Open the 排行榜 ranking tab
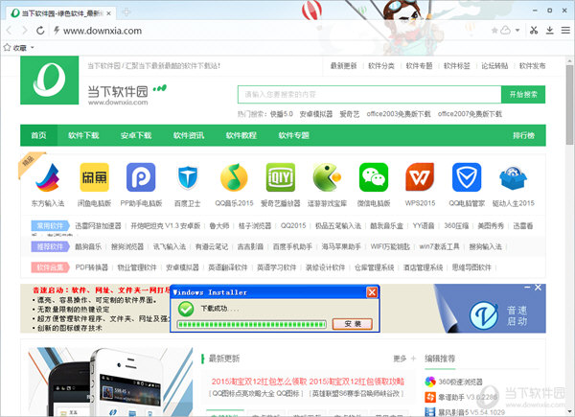Screen dimensions: 575x417 pyautogui.click(x=523, y=135)
